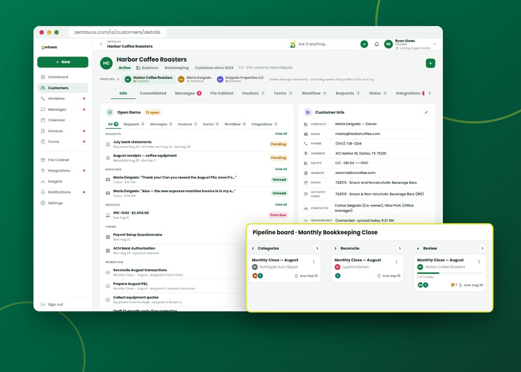Go to Calendar in the sidebar
This screenshot has height=372, width=521.
pyautogui.click(x=63, y=120)
